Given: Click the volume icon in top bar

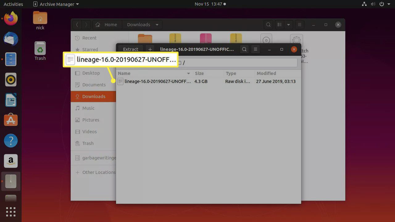Looking at the screenshot, I should coord(373,4).
